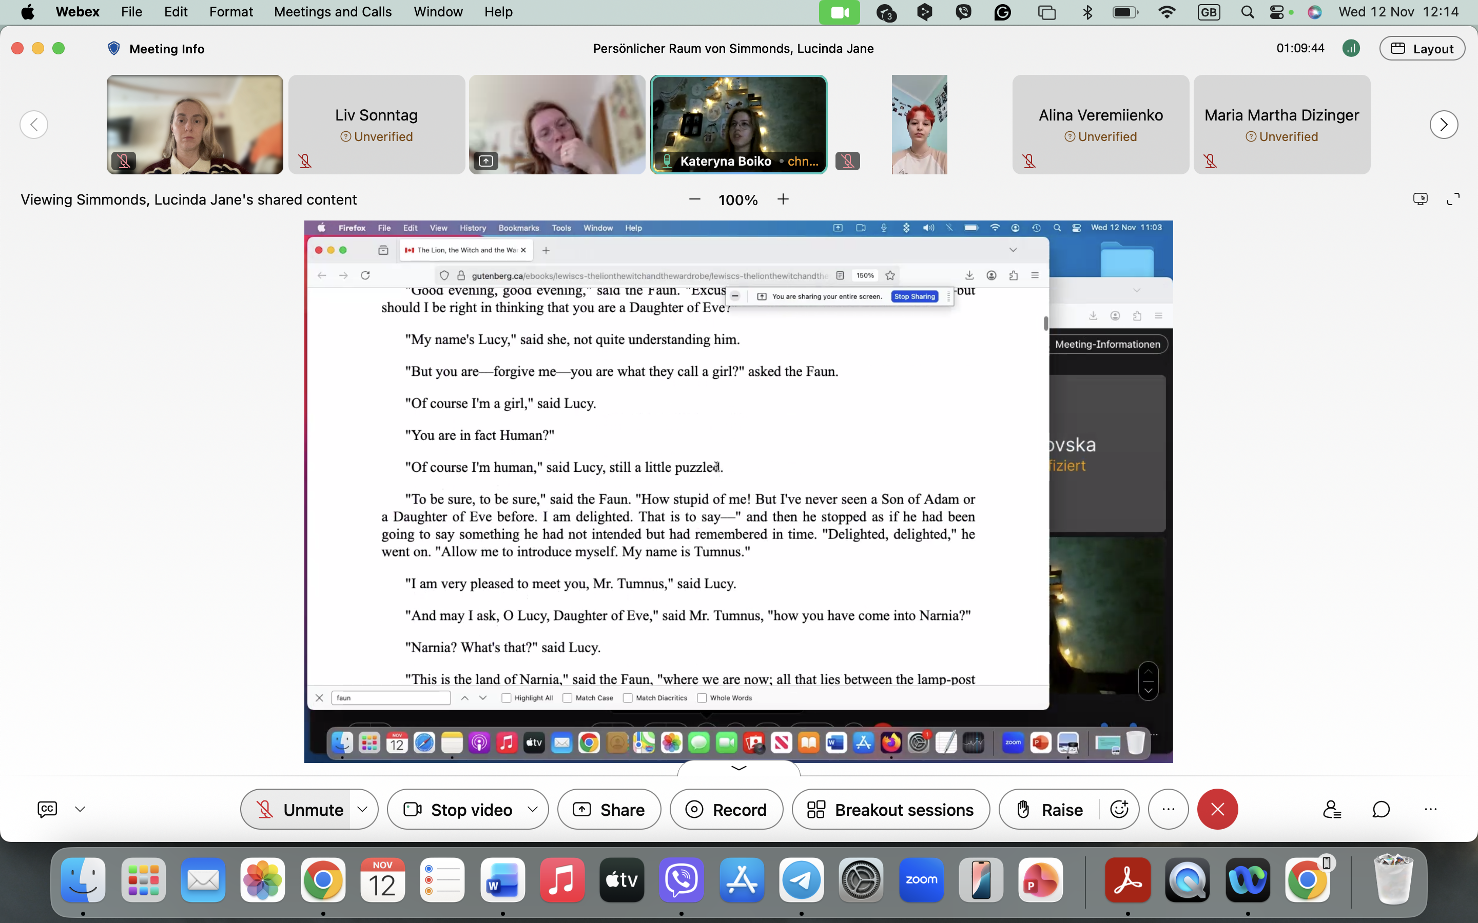This screenshot has width=1478, height=923.
Task: Leave the meeting with the red X button
Action: [x=1217, y=810]
